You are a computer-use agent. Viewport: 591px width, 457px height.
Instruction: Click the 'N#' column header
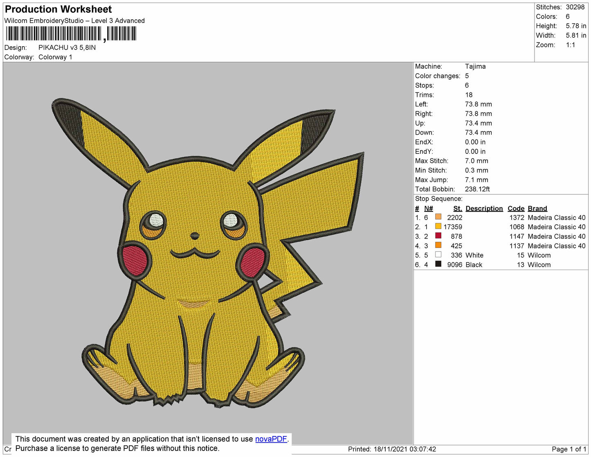[428, 208]
